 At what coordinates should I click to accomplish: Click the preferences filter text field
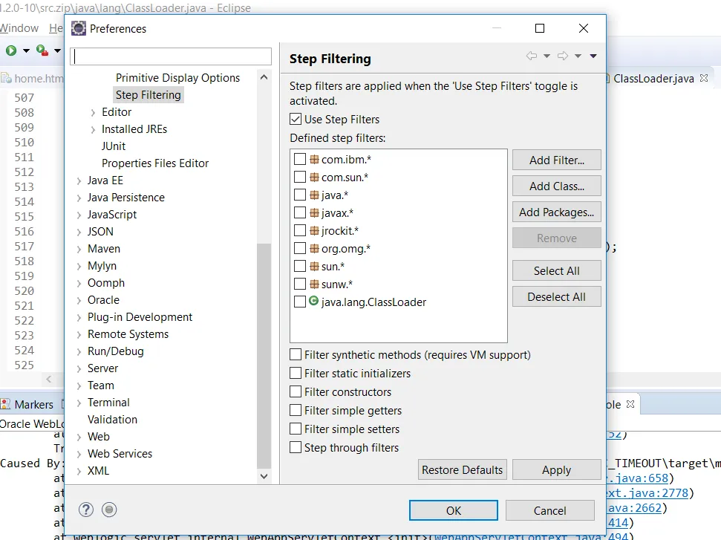tap(171, 56)
